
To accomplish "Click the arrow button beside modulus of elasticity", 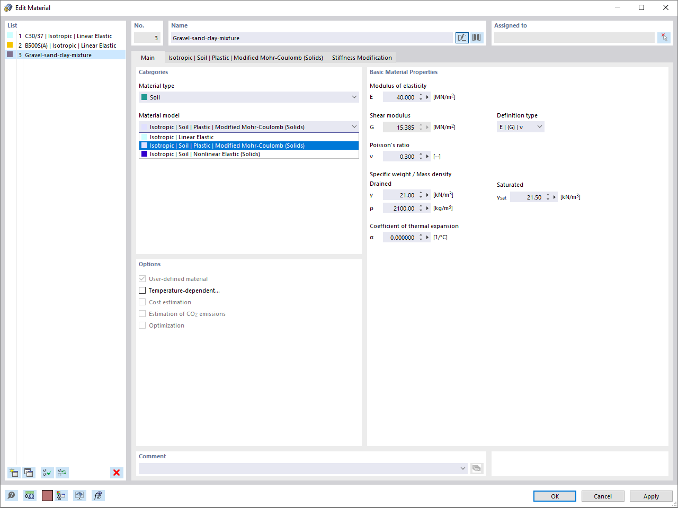I will point(427,97).
